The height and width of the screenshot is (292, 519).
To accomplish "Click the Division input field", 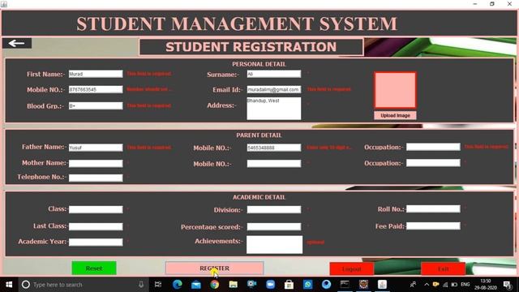I will pos(274,209).
